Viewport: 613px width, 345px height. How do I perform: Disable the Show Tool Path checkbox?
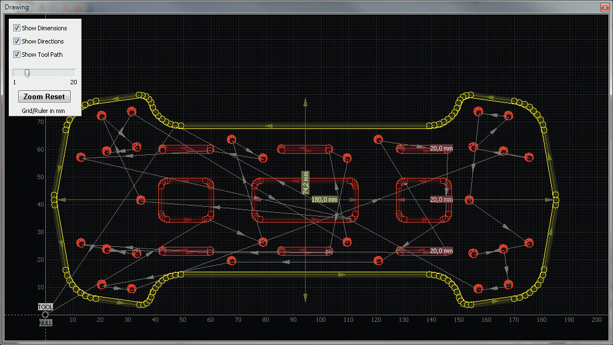click(17, 55)
